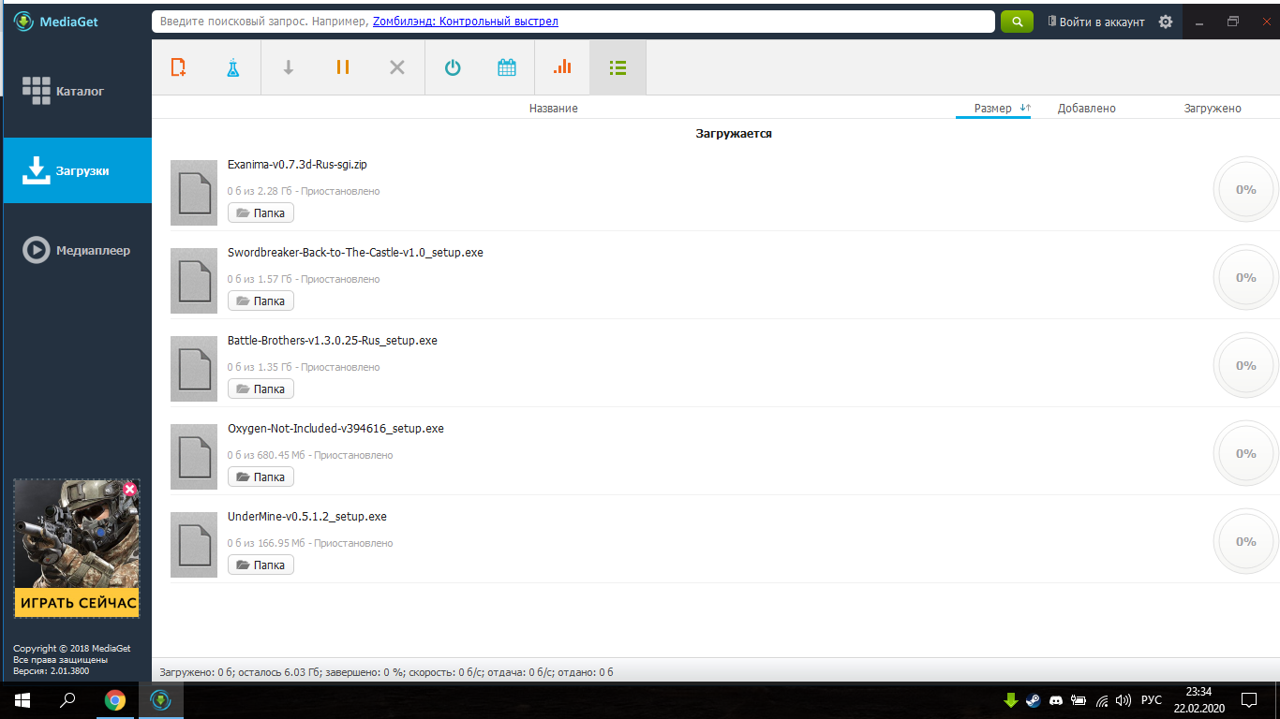Click the power shutdown icon in the toolbar
Screen dimensions: 1280x719
[x=453, y=67]
